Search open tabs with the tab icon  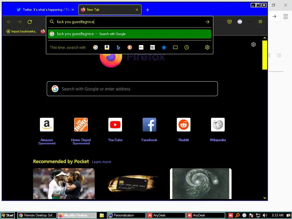pos(175,48)
